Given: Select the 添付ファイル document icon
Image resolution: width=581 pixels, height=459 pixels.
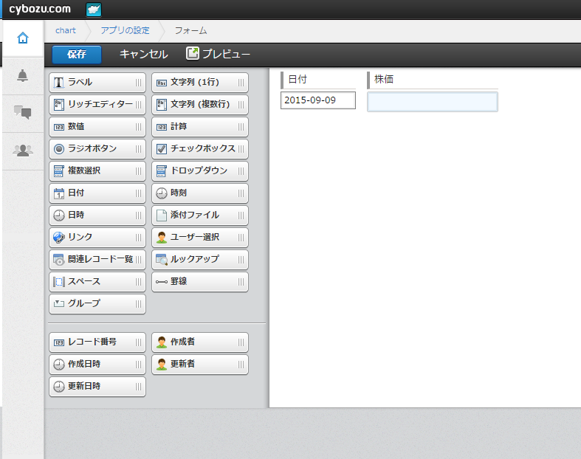Looking at the screenshot, I should 162,215.
